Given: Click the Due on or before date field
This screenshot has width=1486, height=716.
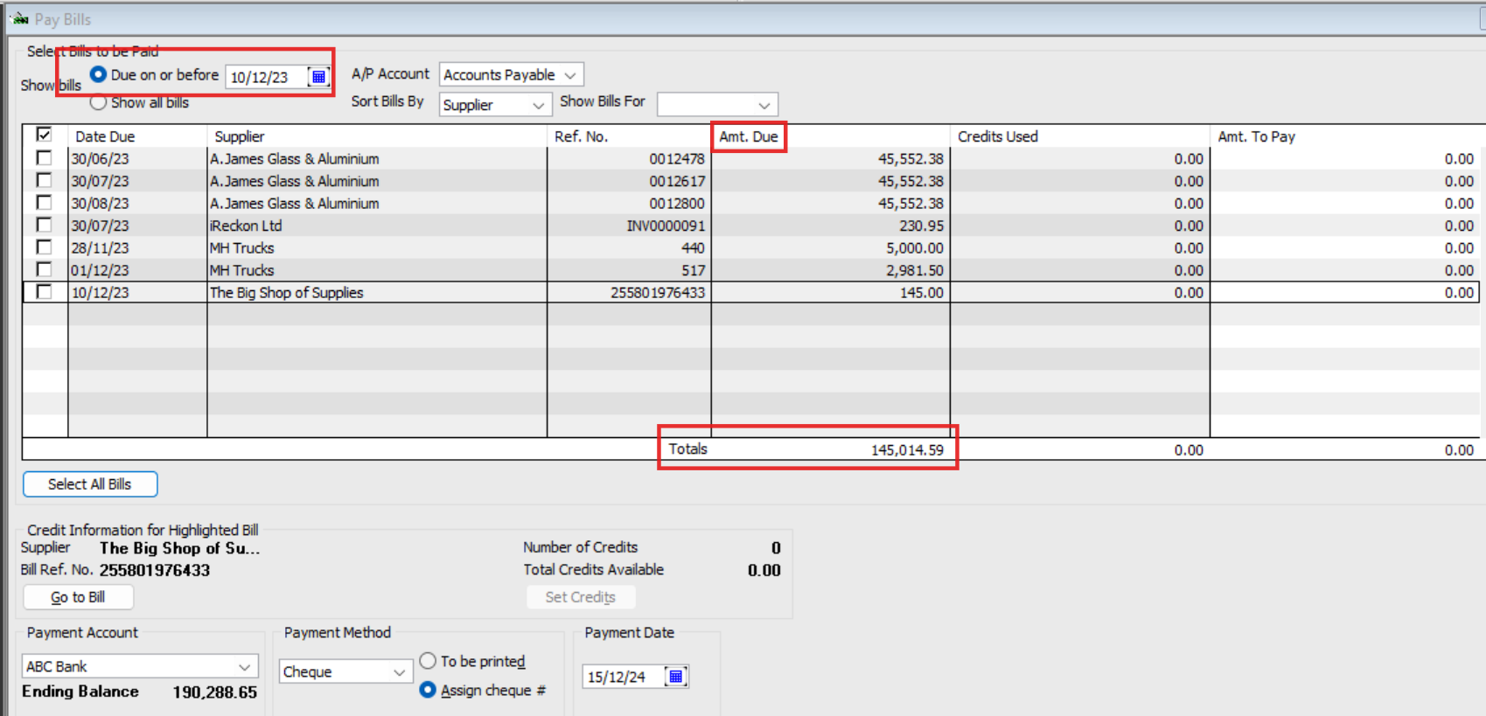Looking at the screenshot, I should [x=266, y=77].
